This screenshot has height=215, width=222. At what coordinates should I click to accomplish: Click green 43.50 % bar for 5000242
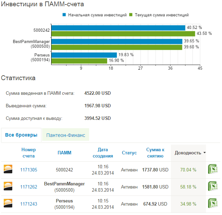(x=123, y=34)
